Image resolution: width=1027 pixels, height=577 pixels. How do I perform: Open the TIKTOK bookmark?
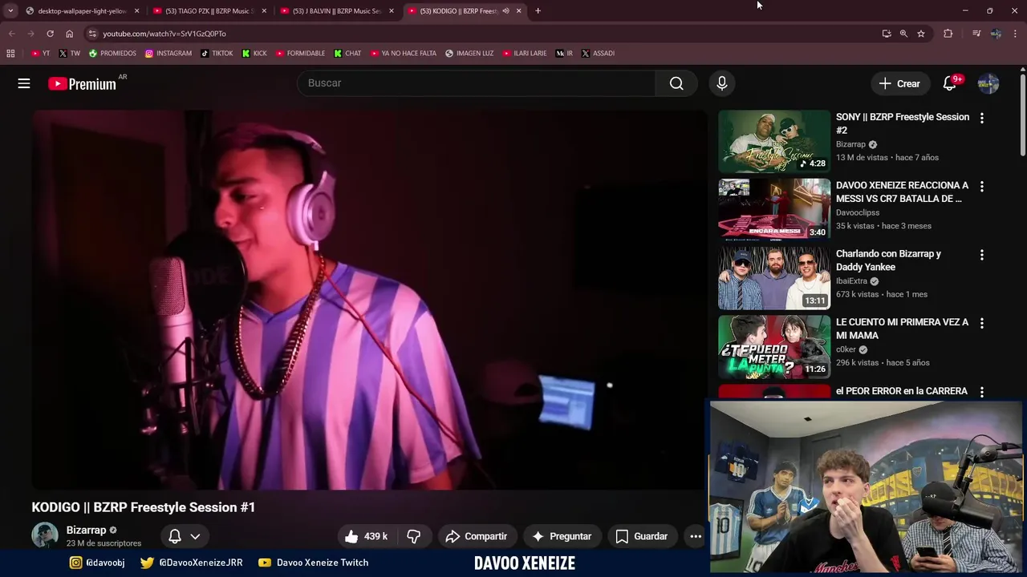tap(217, 53)
